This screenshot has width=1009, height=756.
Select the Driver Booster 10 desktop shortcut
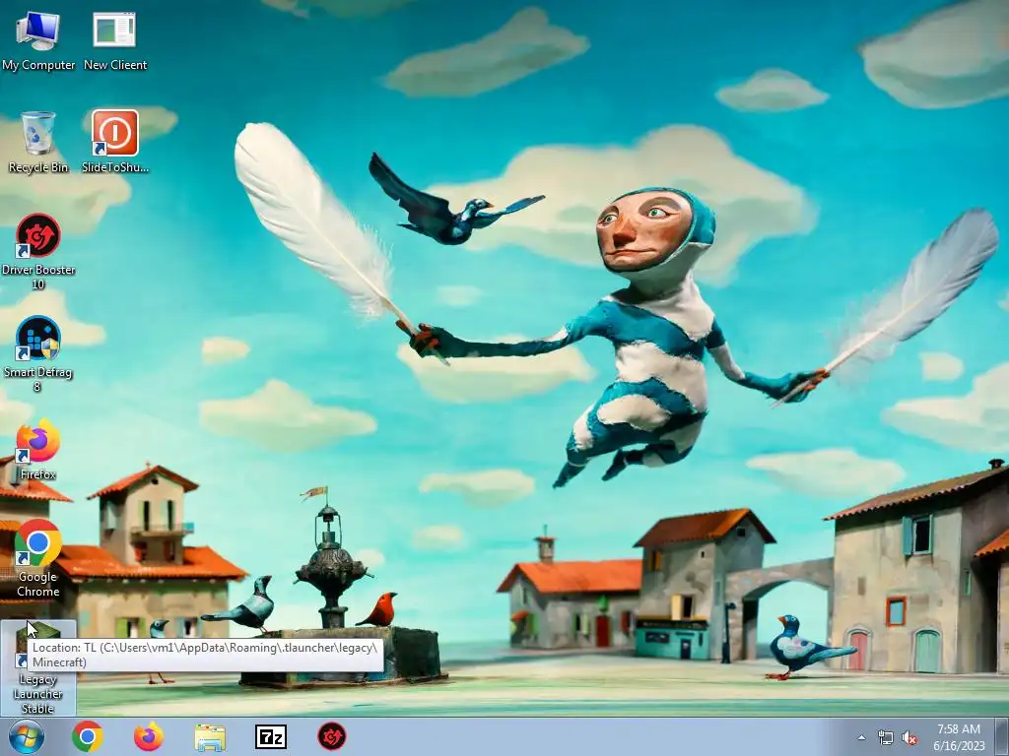[x=38, y=251]
